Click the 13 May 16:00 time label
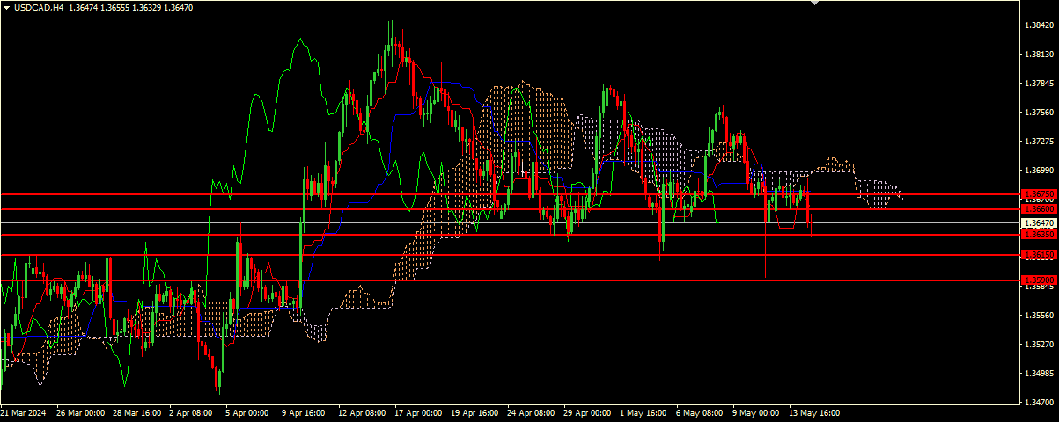This screenshot has width=1059, height=422. tap(813, 412)
